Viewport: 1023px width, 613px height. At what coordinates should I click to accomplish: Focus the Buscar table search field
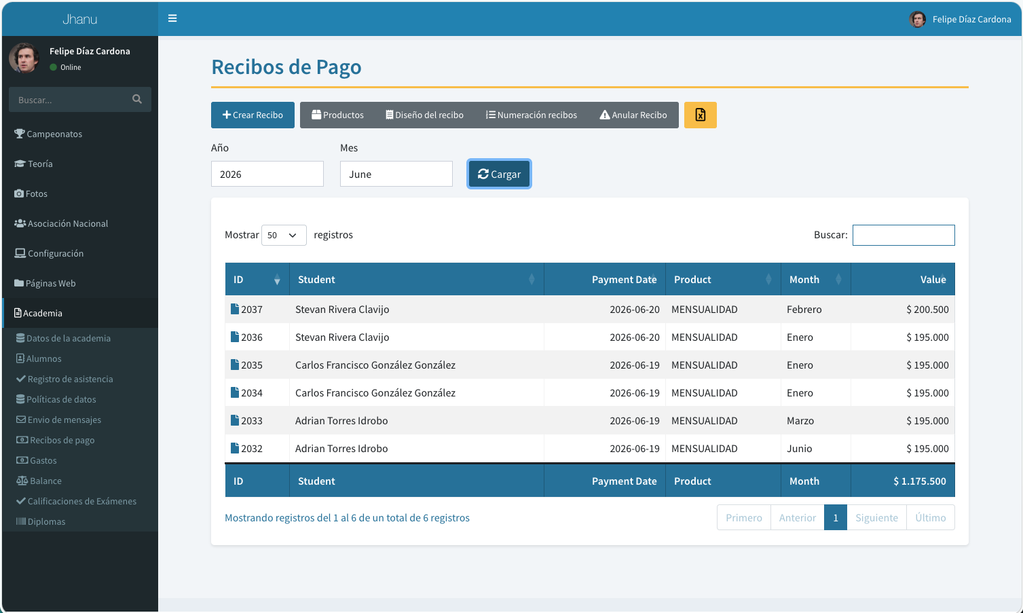(904, 235)
